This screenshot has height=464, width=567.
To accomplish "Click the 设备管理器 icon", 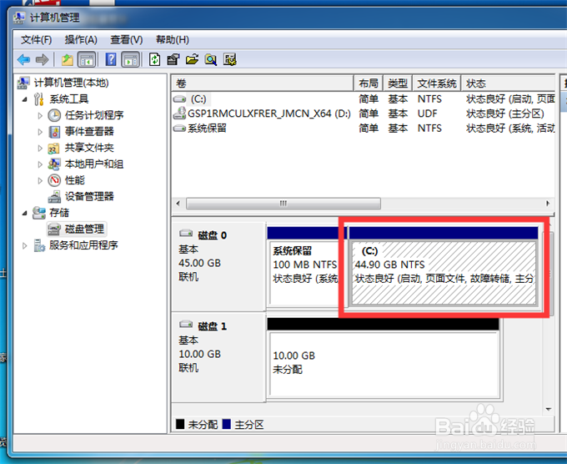I will point(54,196).
